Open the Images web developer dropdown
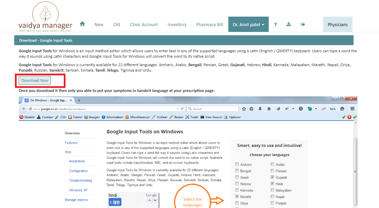 tap(92, 117)
